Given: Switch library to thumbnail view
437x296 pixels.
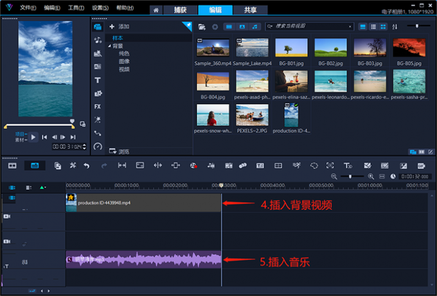Looking at the screenshot, I should pos(384,27).
